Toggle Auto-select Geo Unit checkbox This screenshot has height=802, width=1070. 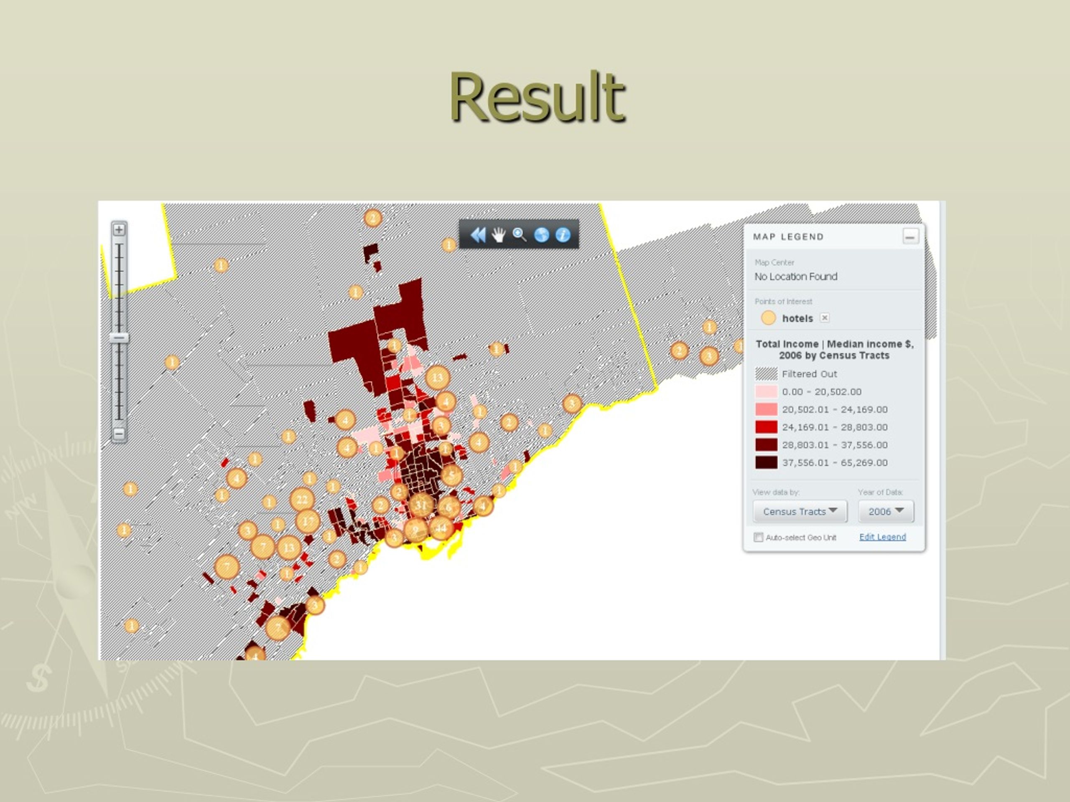click(759, 537)
